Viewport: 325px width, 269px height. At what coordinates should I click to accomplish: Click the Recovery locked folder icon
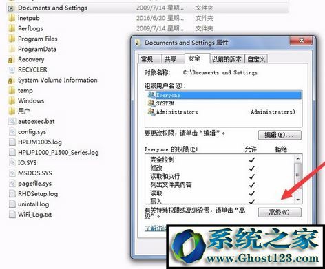[11, 60]
